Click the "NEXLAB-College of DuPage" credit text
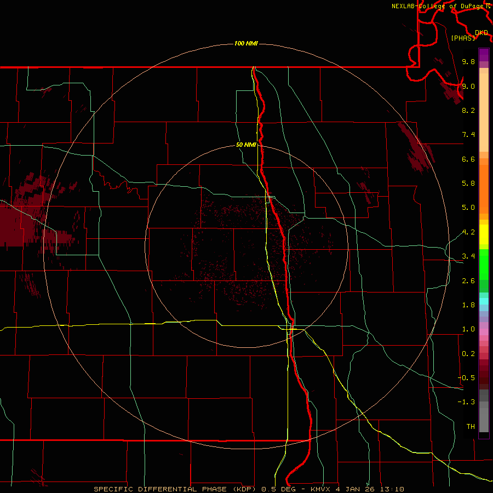493x493 pixels. (438, 6)
